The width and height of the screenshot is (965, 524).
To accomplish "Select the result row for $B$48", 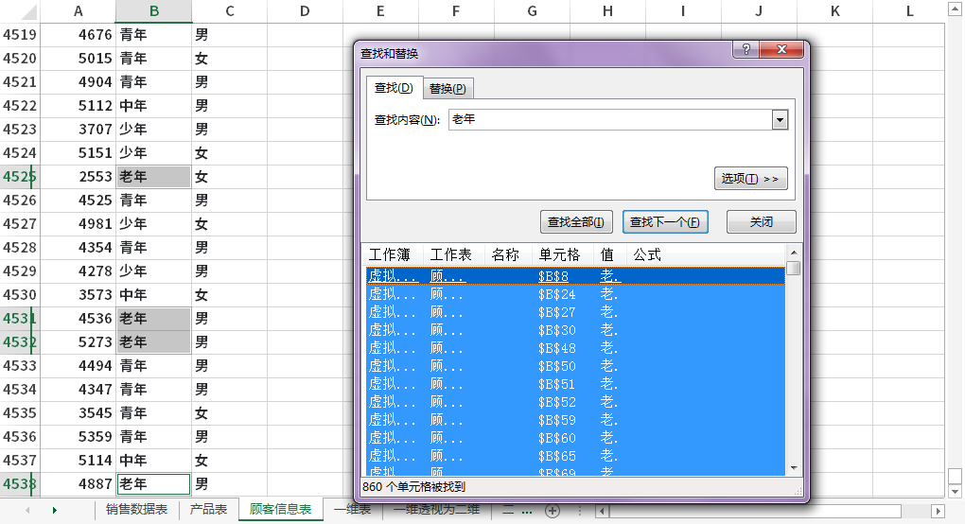I will [x=575, y=348].
